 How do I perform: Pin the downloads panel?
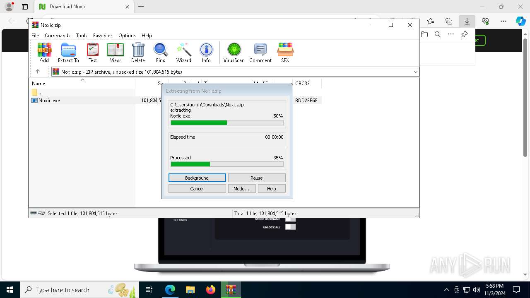tap(465, 34)
